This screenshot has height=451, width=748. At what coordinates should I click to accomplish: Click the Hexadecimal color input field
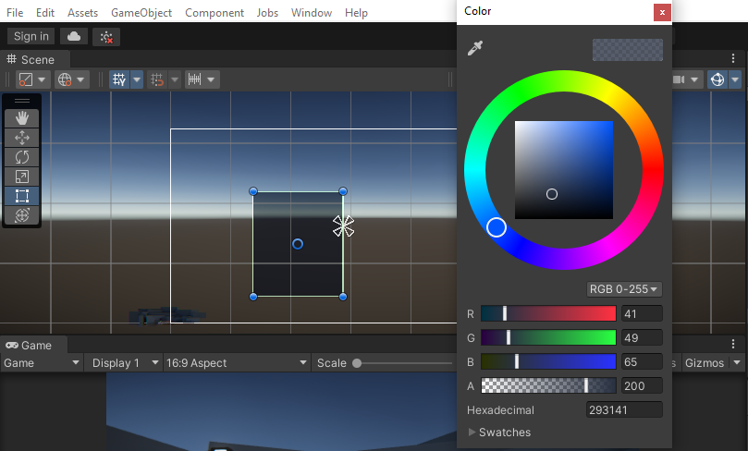pos(624,409)
